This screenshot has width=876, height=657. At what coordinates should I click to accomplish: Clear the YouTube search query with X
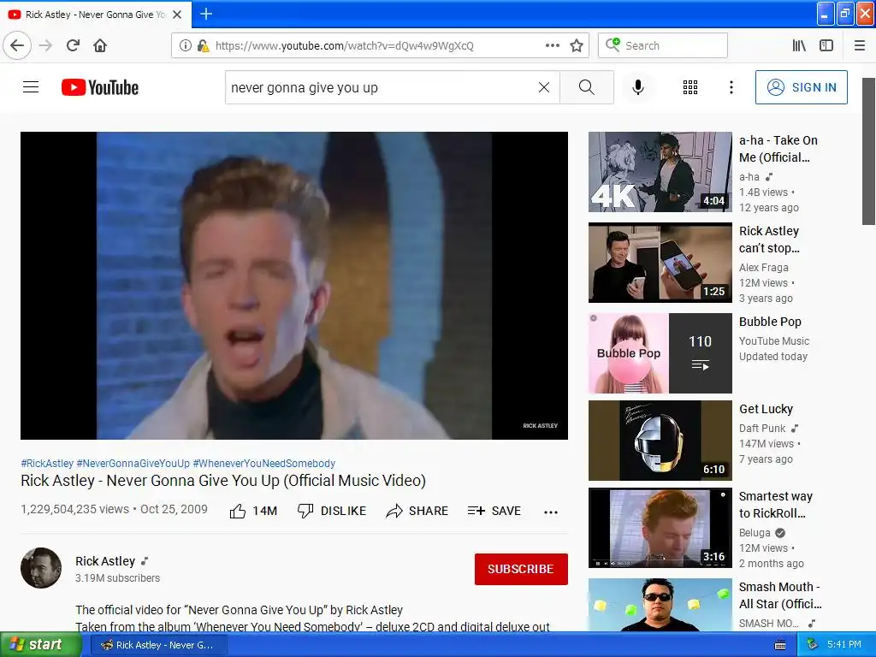[x=543, y=87]
